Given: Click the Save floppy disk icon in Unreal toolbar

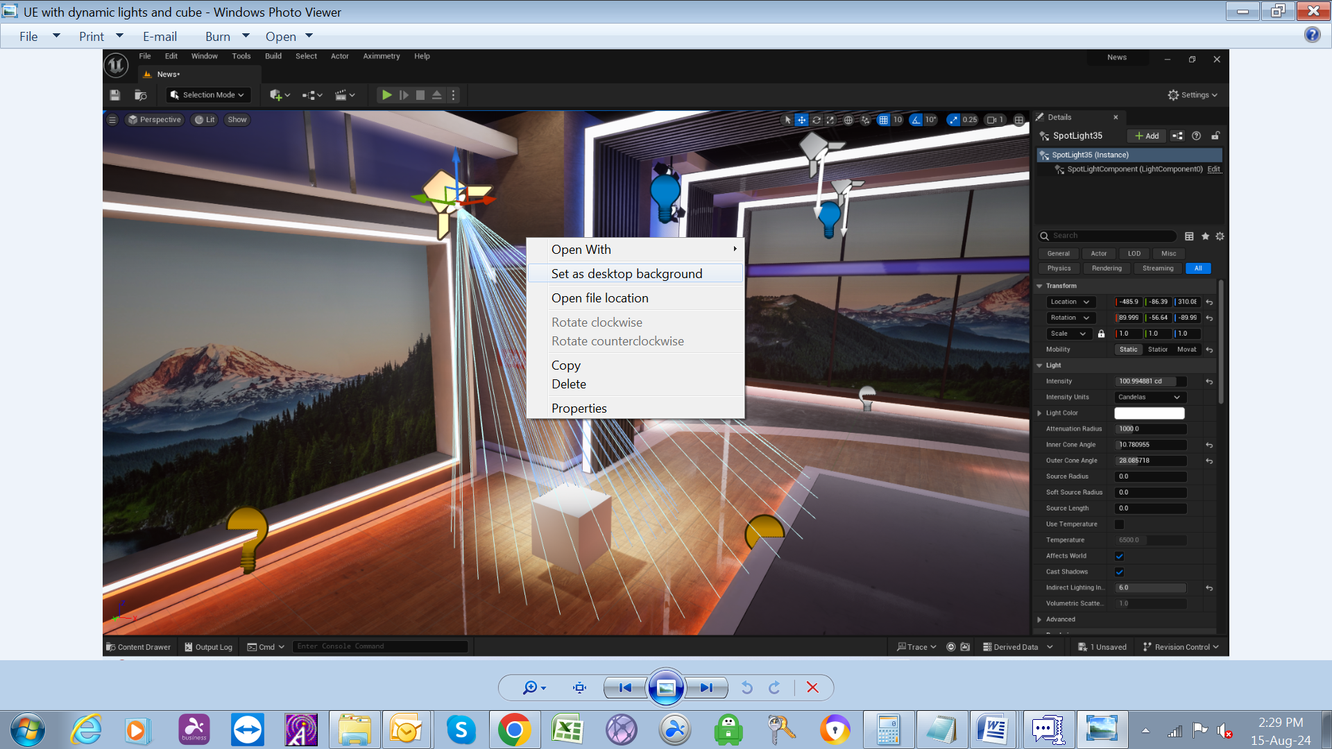Looking at the screenshot, I should (115, 95).
